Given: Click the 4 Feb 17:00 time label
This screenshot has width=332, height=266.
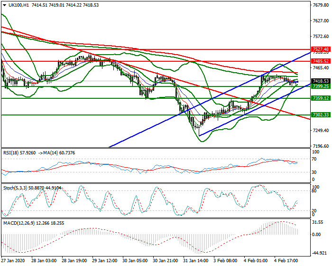Looking at the screenshot, I should 286,260.
